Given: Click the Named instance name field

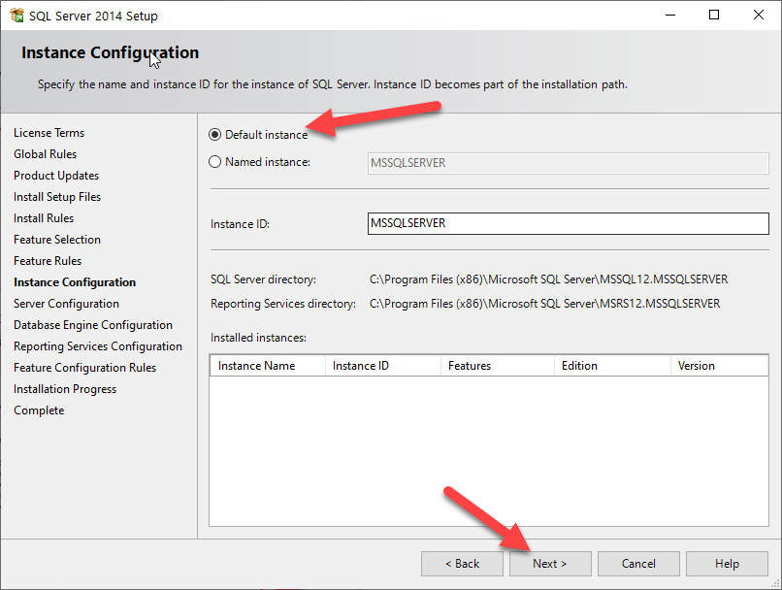Looking at the screenshot, I should (568, 163).
